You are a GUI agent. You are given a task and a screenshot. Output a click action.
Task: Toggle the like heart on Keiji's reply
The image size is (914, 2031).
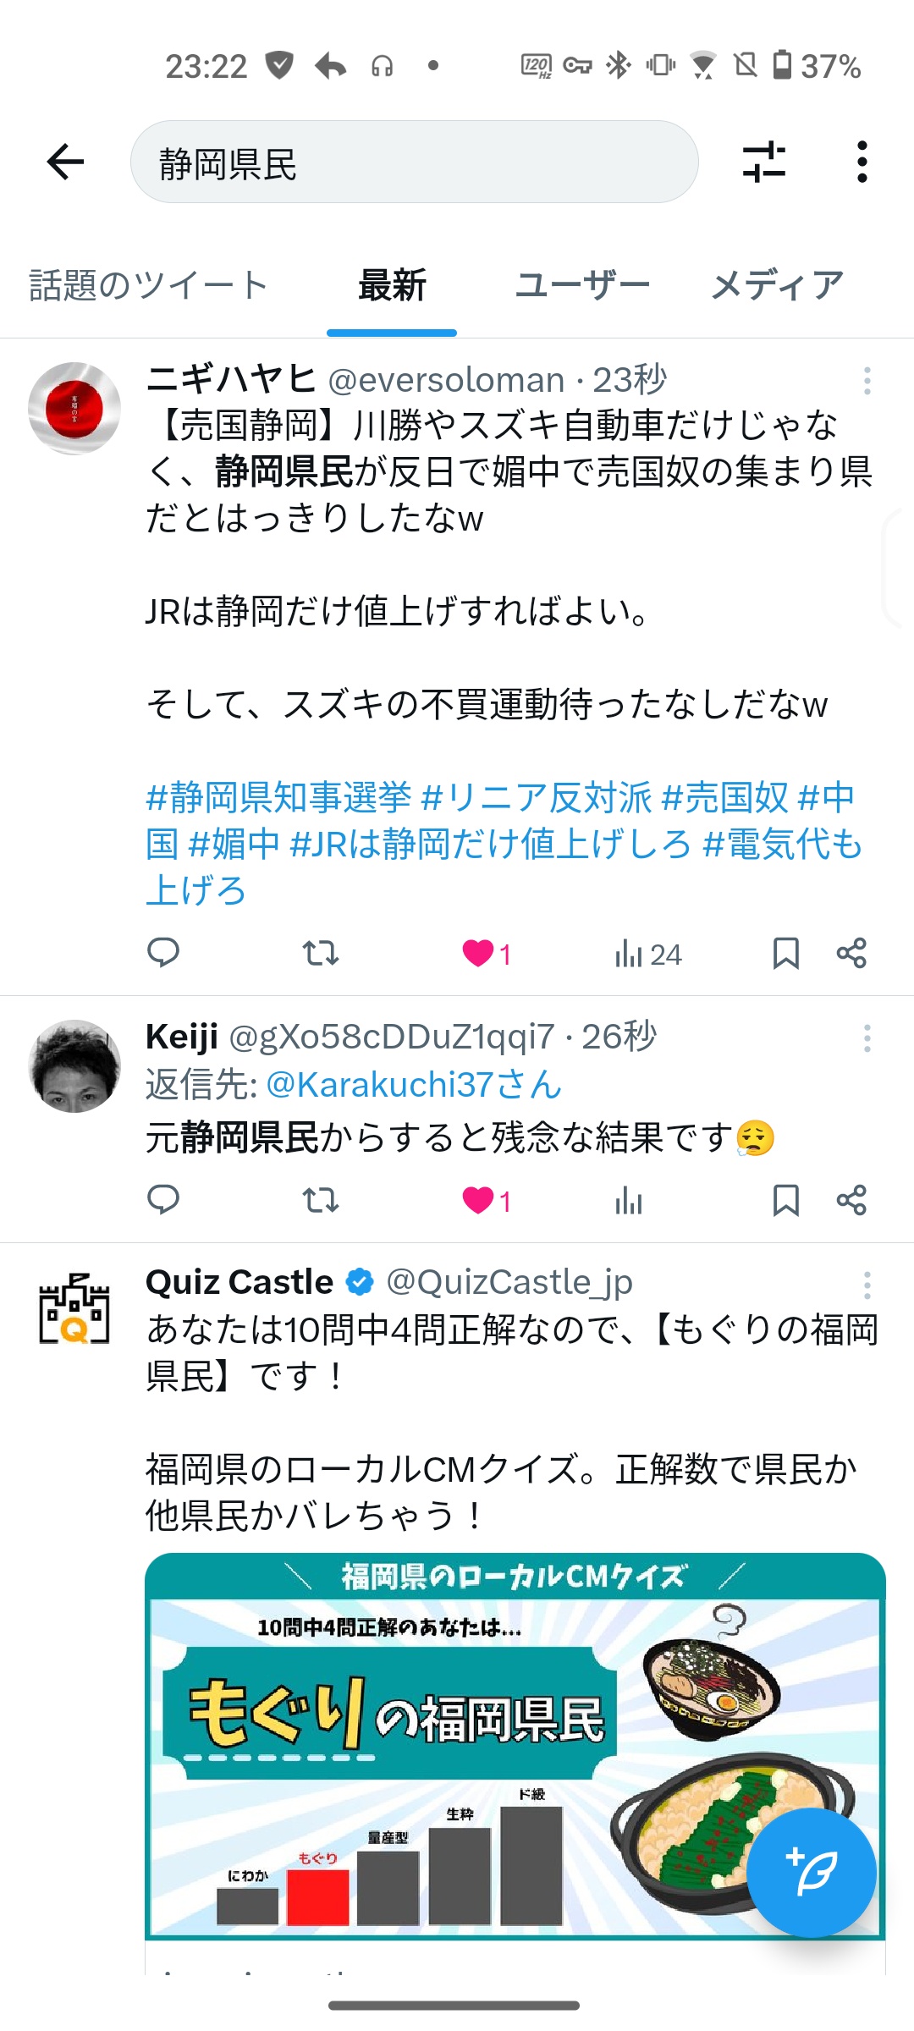(478, 1200)
